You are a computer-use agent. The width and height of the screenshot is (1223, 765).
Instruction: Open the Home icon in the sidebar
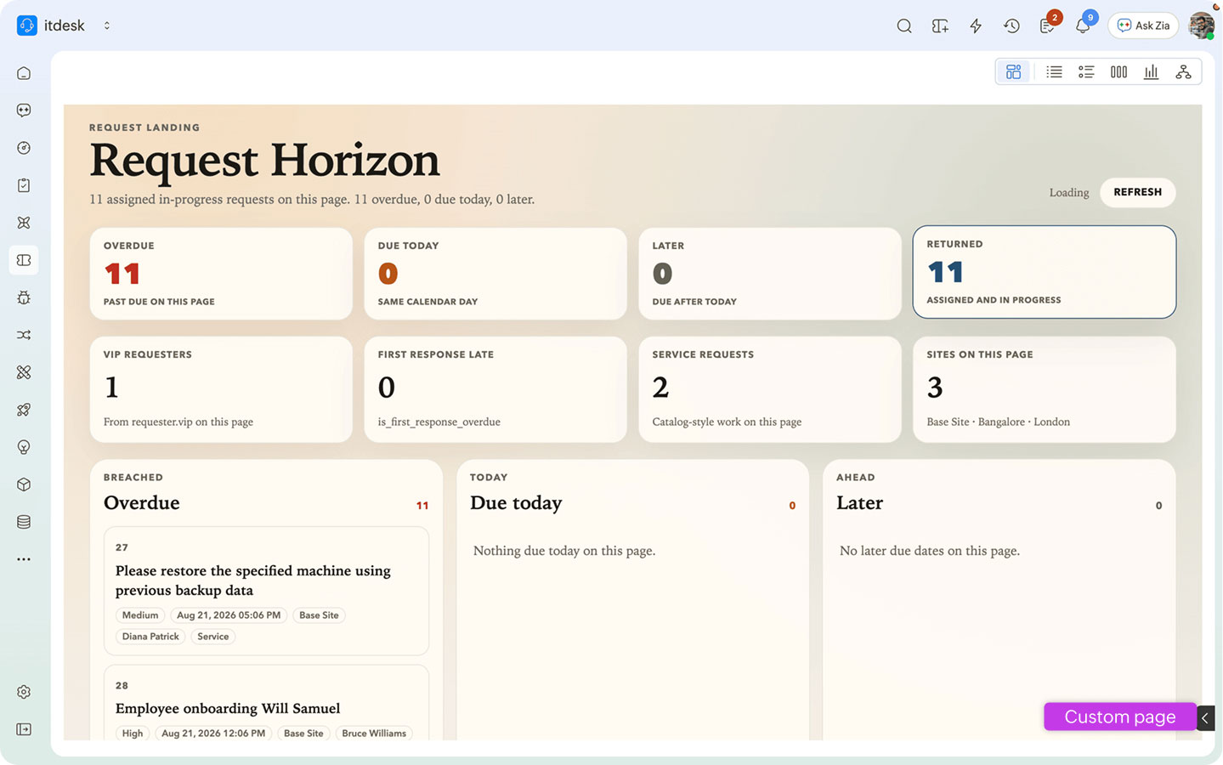[x=24, y=73]
